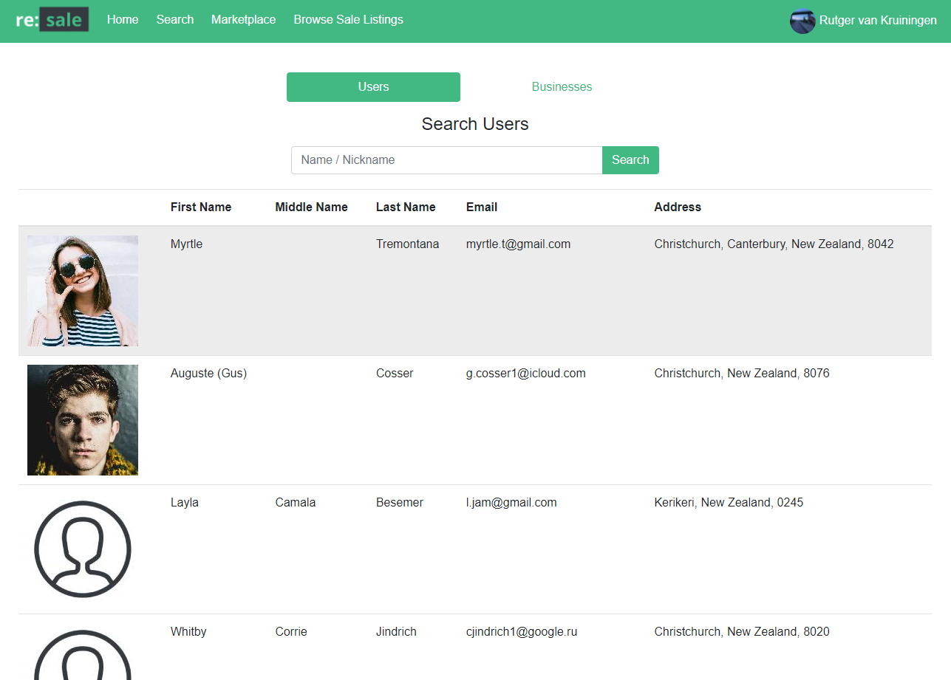Click the Email column header
Screen dimensions: 951x680
click(482, 207)
